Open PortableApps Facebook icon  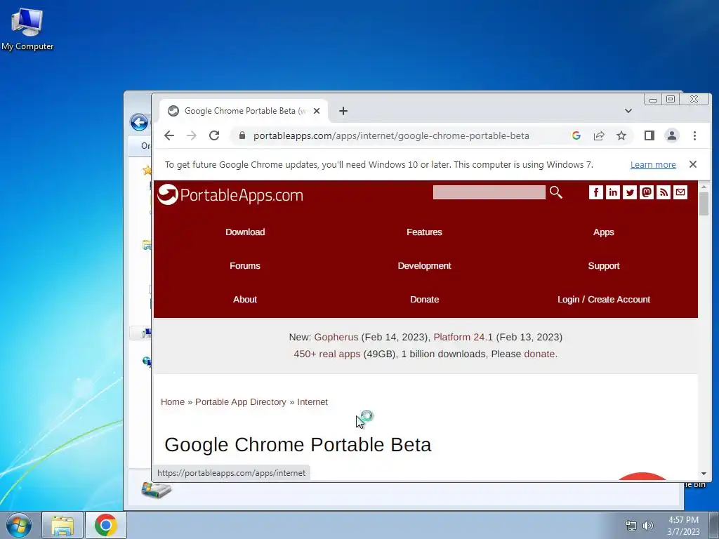pos(595,192)
